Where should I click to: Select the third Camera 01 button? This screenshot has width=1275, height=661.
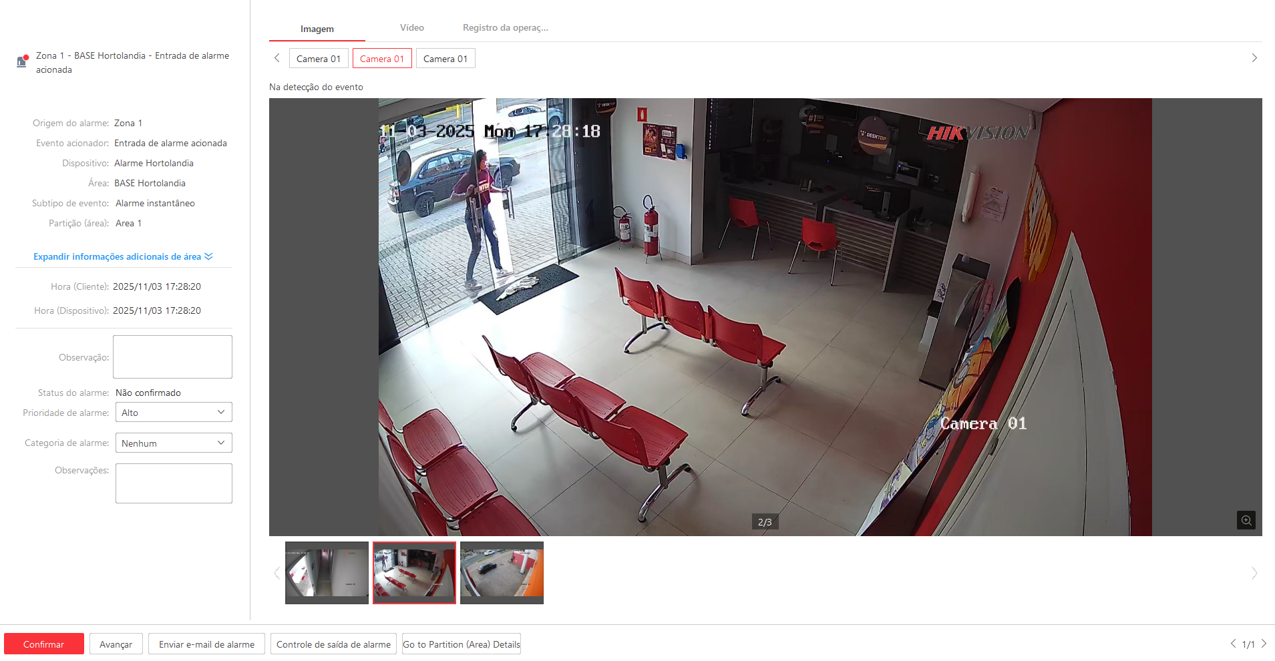click(x=445, y=59)
